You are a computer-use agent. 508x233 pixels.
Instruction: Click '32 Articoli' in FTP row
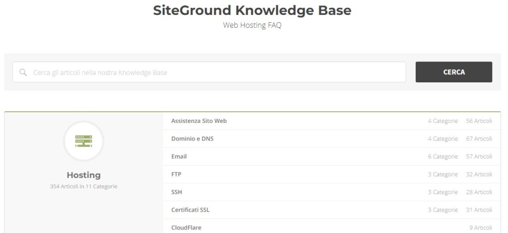(x=479, y=175)
